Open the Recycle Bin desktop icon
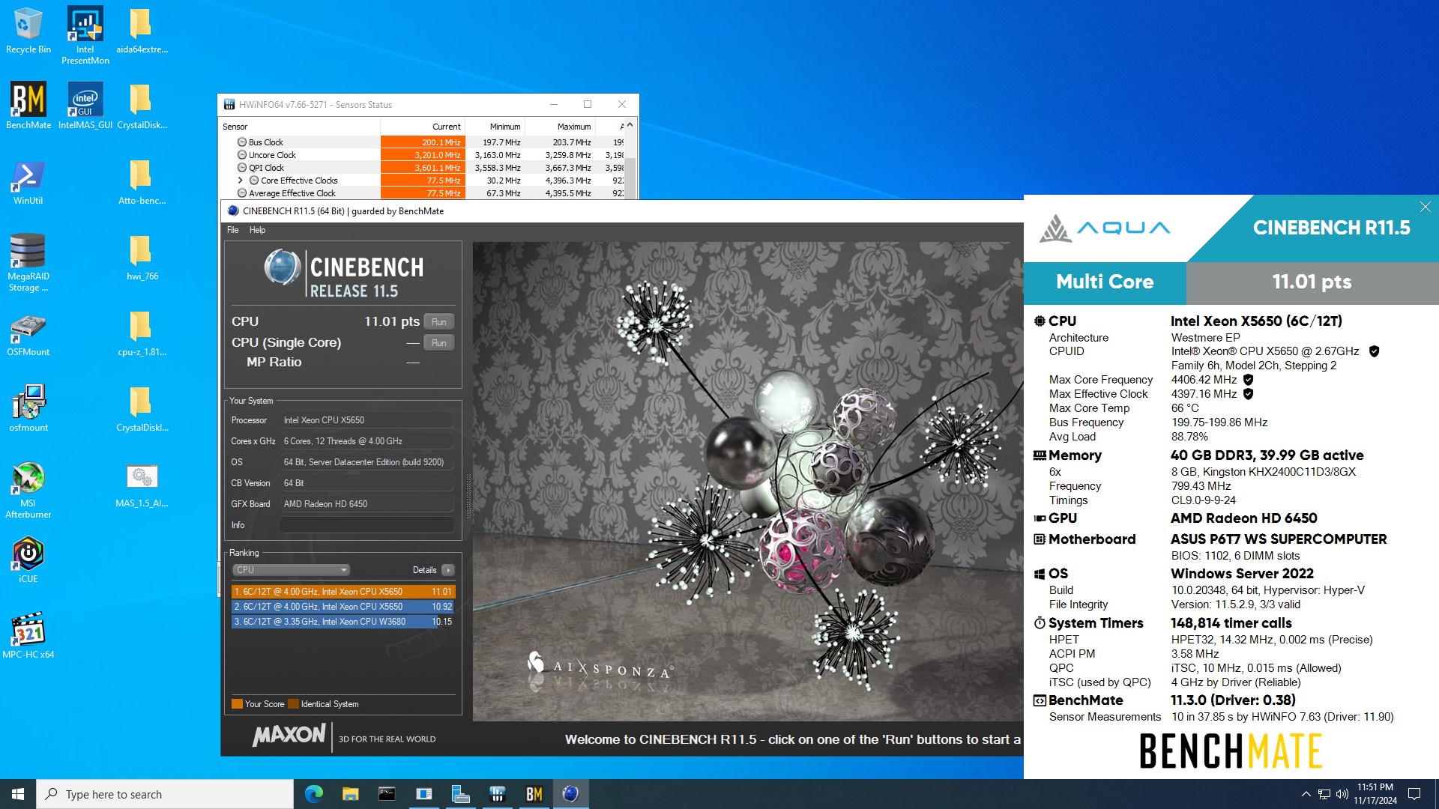1439x809 pixels. (28, 31)
